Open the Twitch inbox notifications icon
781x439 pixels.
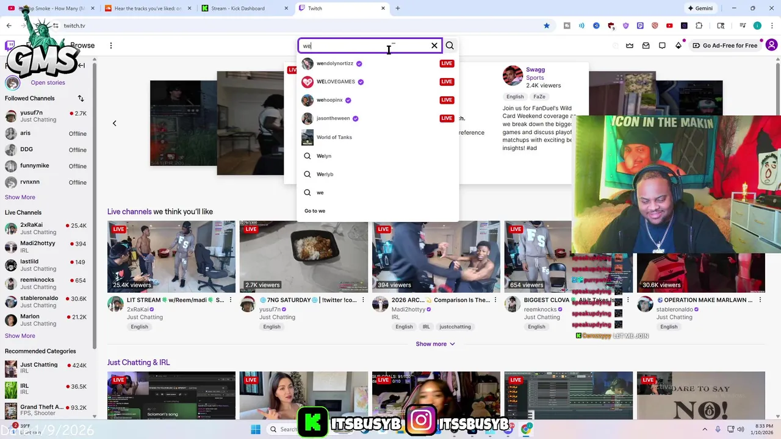click(646, 46)
